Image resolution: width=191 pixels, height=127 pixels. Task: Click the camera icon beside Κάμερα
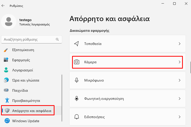pyautogui.click(x=77, y=62)
